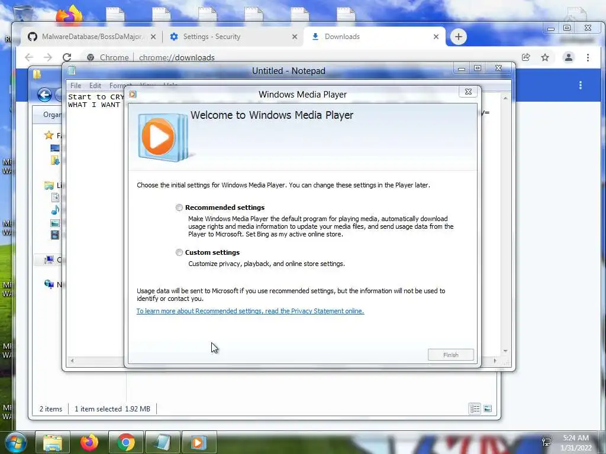Open File Explorer from the taskbar
606x454 pixels.
[x=53, y=442]
